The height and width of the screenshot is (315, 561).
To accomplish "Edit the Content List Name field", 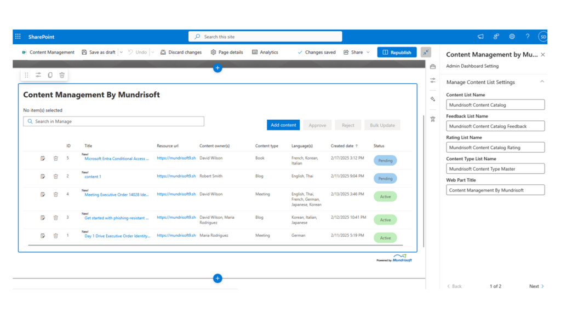I will point(495,104).
